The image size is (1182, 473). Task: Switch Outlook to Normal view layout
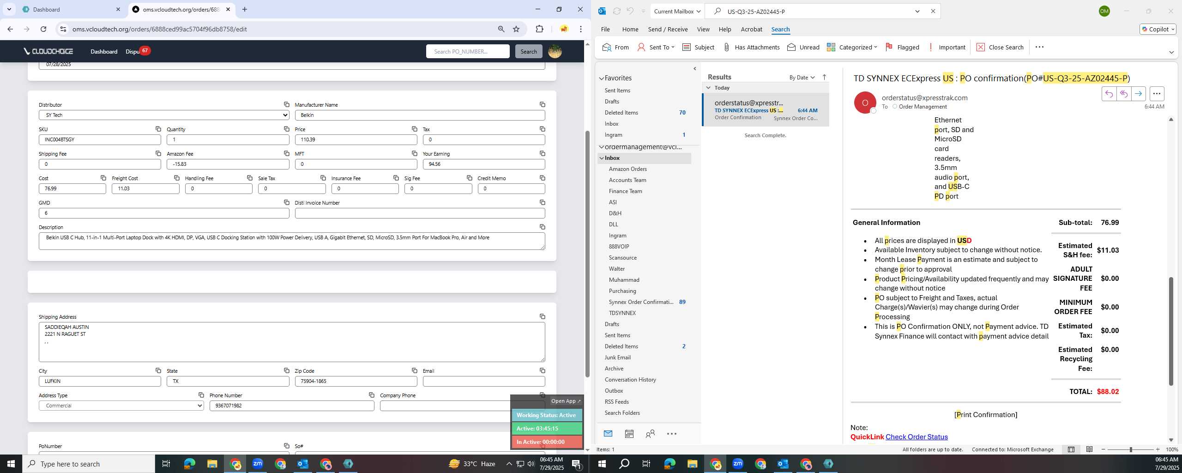(1071, 449)
